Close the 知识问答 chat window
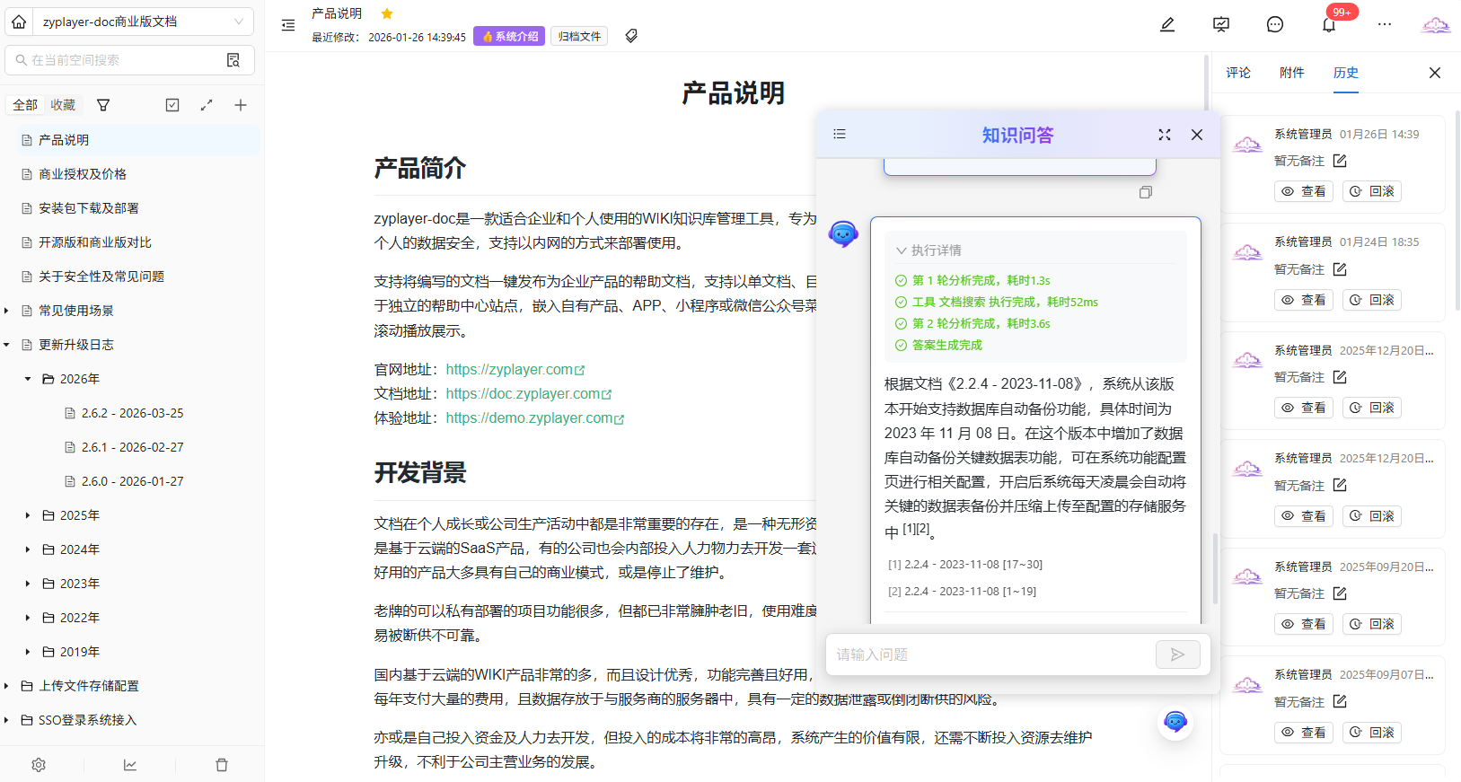This screenshot has height=782, width=1461. [x=1197, y=135]
